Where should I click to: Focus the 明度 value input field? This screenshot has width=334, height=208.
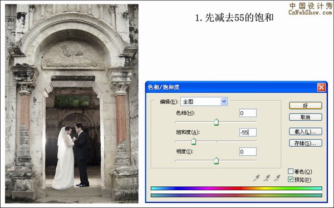[248, 152]
